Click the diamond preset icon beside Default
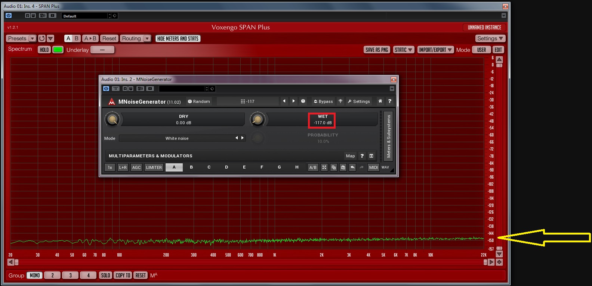The width and height of the screenshot is (592, 286). pos(115,16)
